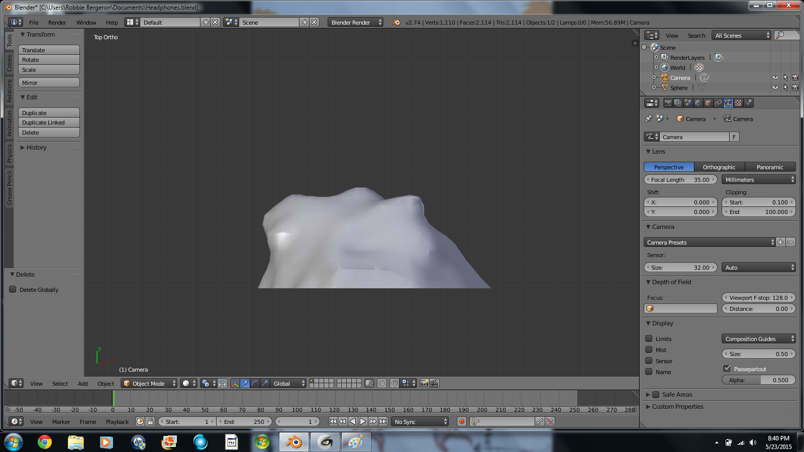Toggle snap magnet icon in viewport header

(394, 383)
